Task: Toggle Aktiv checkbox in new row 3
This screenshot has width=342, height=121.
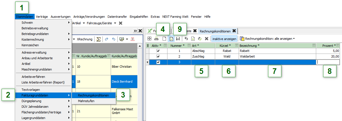Action: click(x=158, y=62)
